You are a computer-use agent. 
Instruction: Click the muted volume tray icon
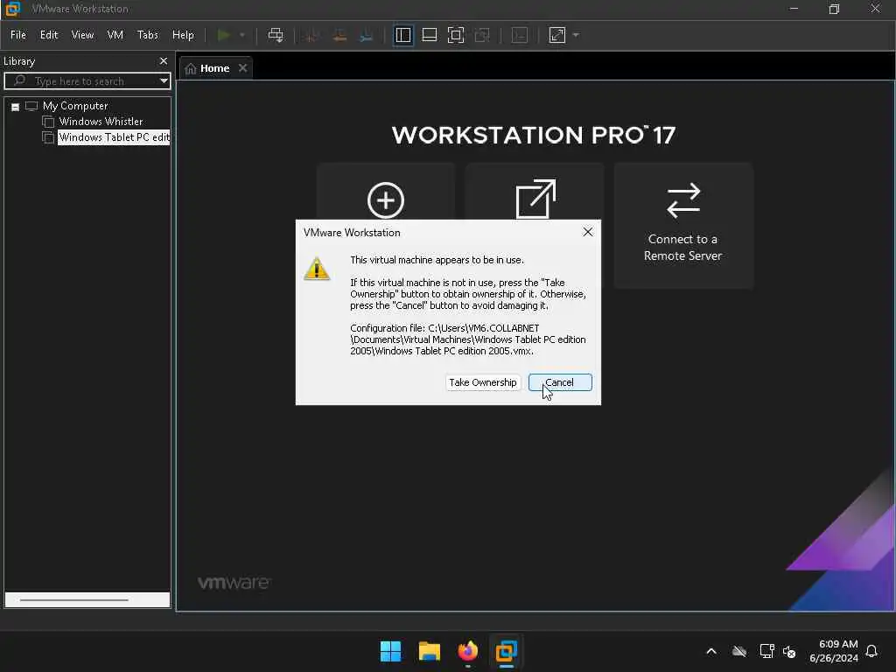(789, 651)
